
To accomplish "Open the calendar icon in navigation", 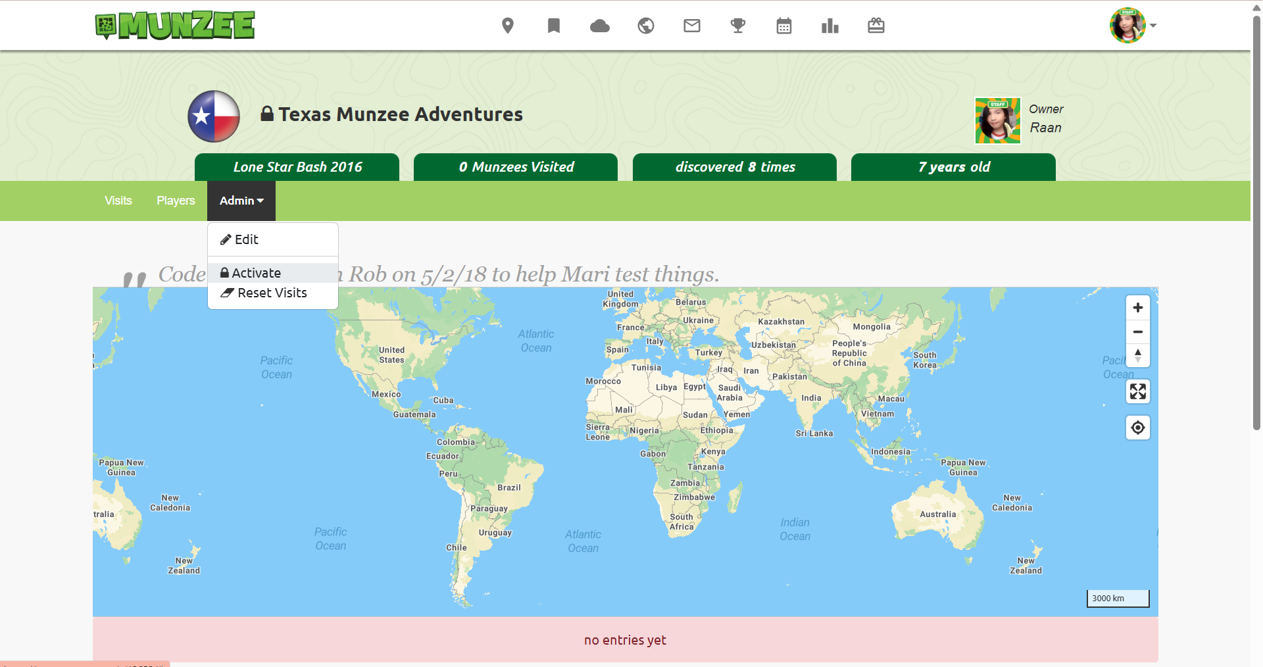I will pyautogui.click(x=784, y=26).
